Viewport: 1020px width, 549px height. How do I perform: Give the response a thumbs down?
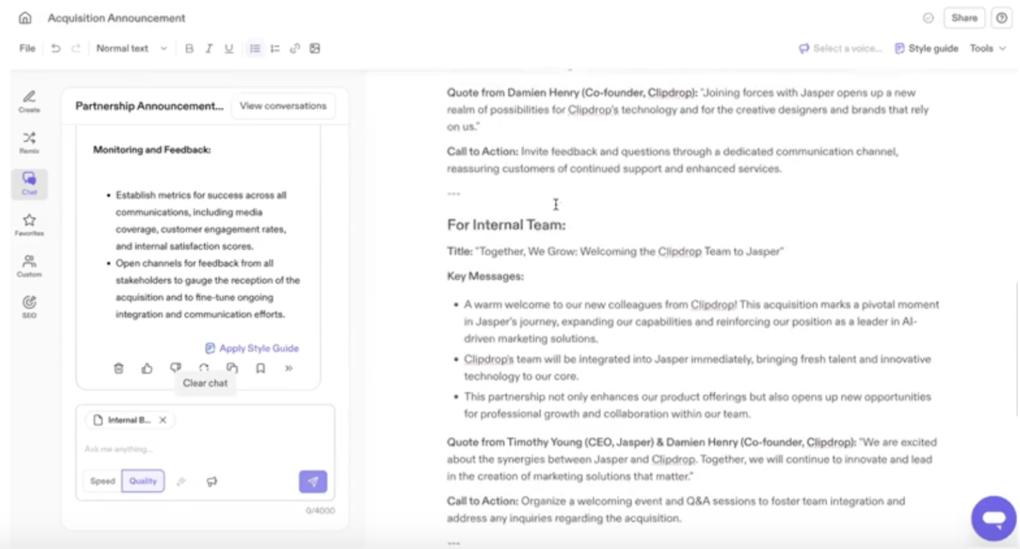(176, 368)
